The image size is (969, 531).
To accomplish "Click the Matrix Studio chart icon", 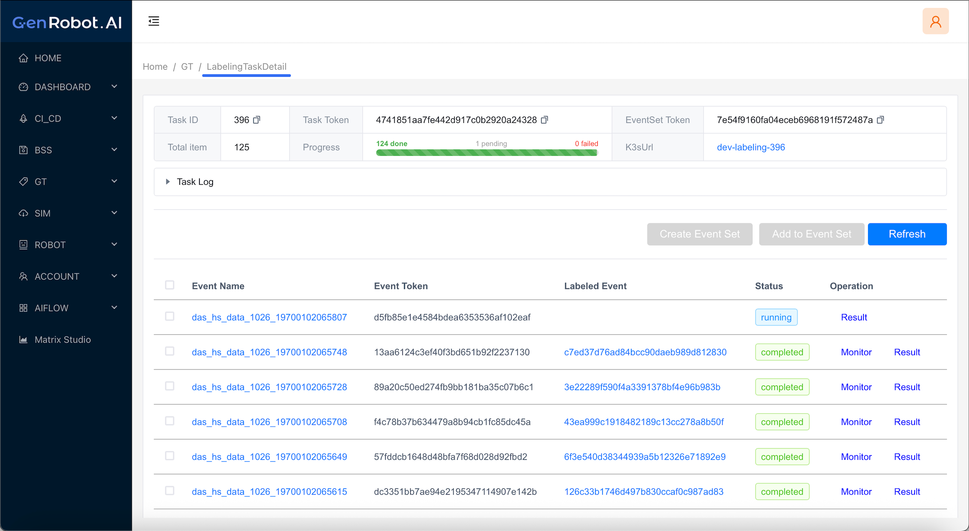I will [23, 340].
